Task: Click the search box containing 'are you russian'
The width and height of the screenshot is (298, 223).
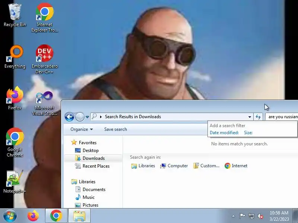Action: point(282,117)
